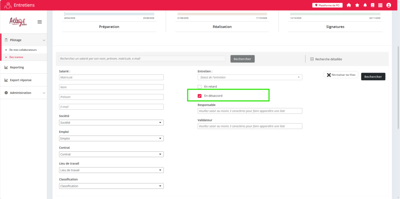Go to the home page icon
The height and width of the screenshot is (199, 400).
pyautogui.click(x=349, y=5)
